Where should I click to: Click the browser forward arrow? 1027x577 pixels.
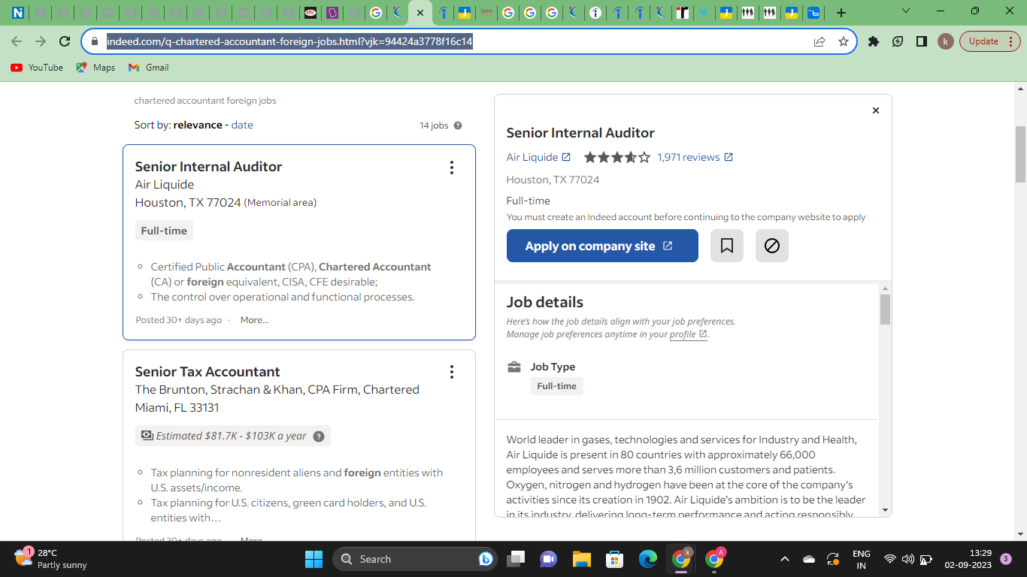(41, 41)
